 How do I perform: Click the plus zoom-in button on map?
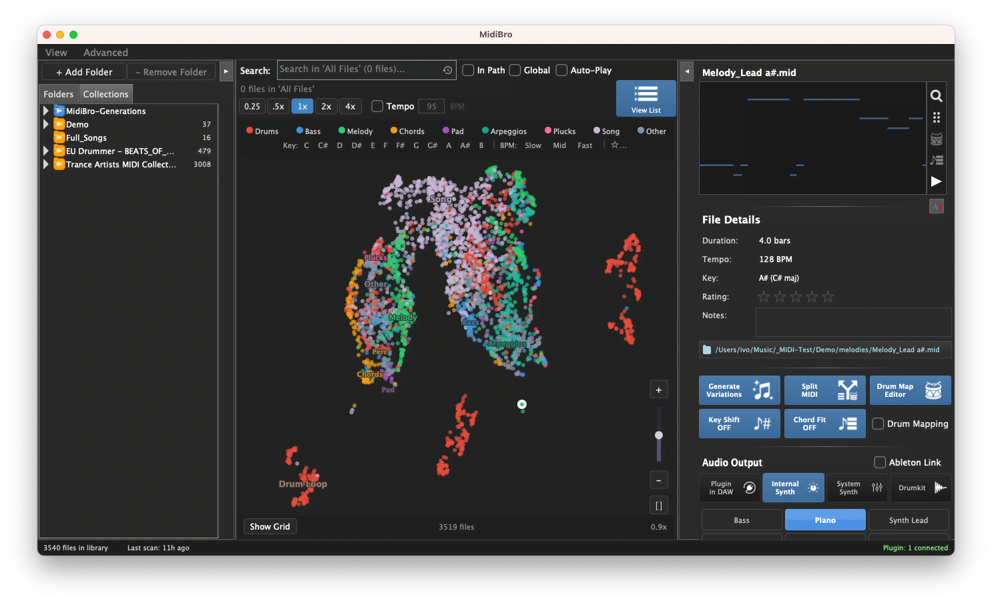tap(659, 390)
